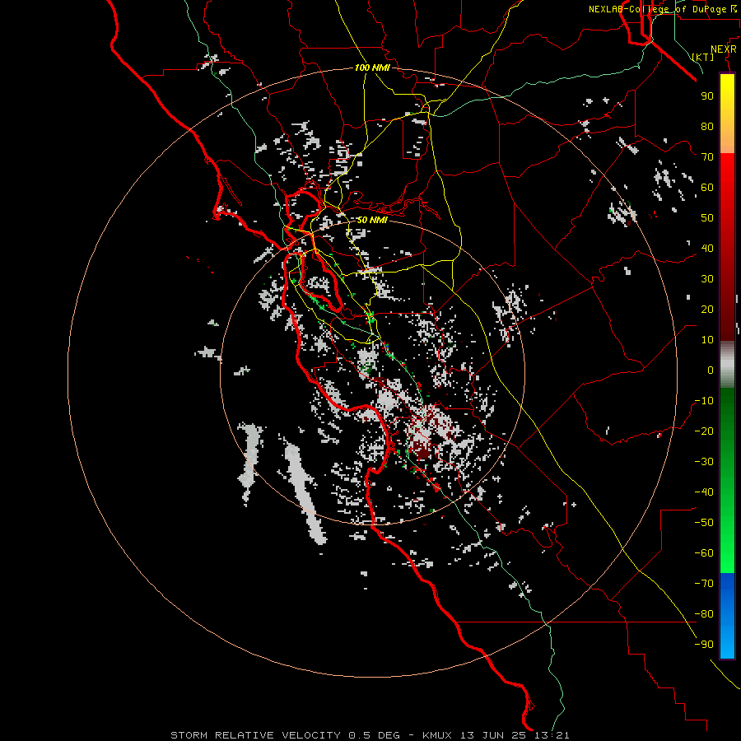Click the -30 value on velocity scale
This screenshot has height=741, width=741.
704,462
